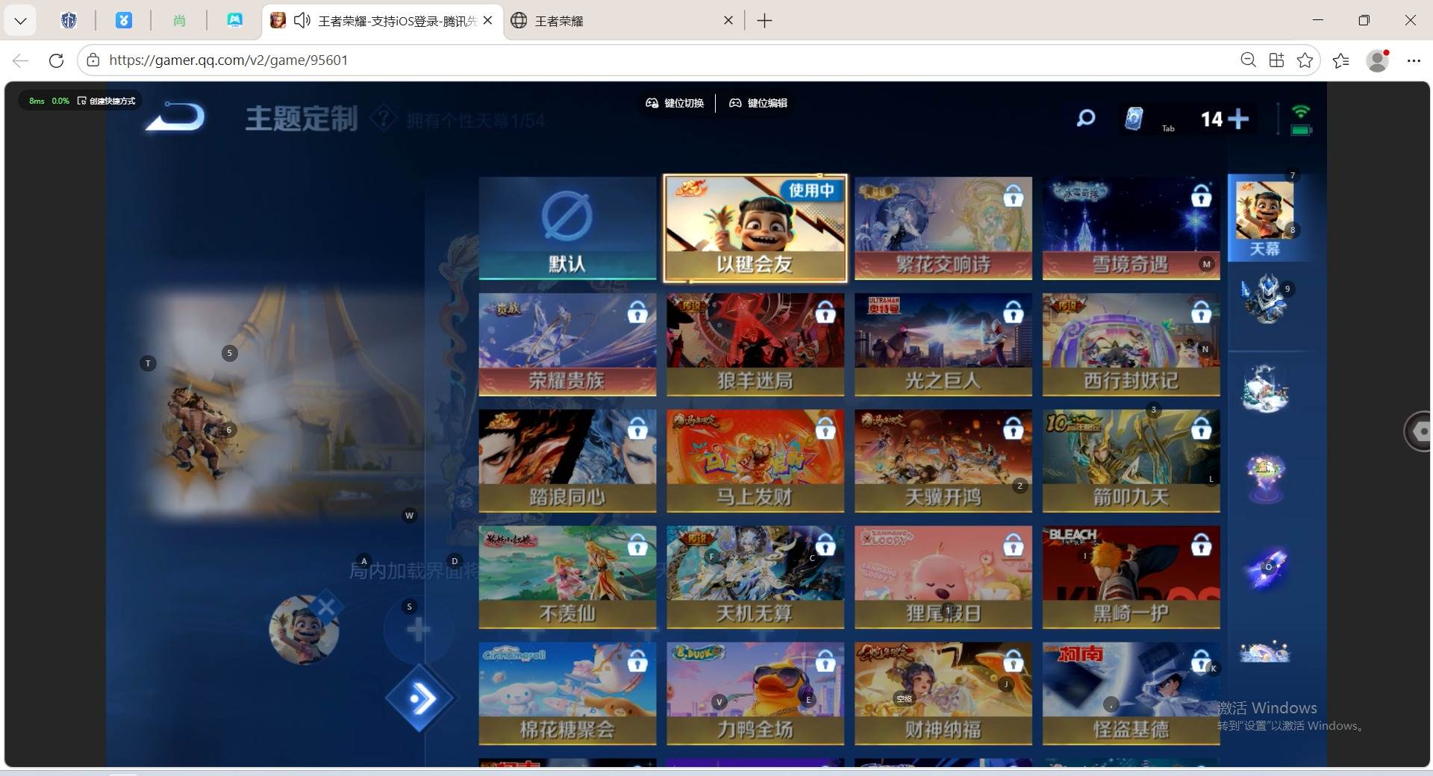The width and height of the screenshot is (1433, 776).
Task: Select the 荣耀贵族 theme card
Action: [x=567, y=345]
